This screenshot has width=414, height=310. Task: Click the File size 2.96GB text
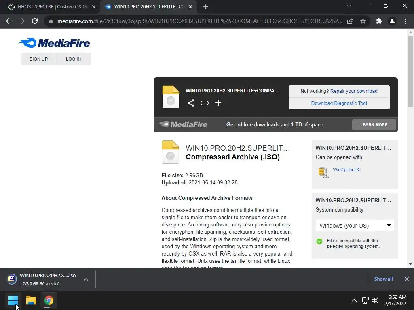(182, 175)
